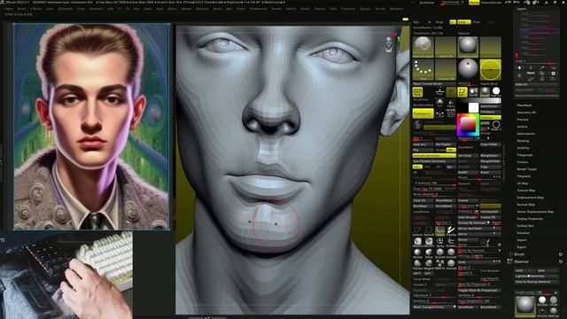The height and width of the screenshot is (319, 567).
Task: Open the Alpha Off slot
Action: pos(446,47)
